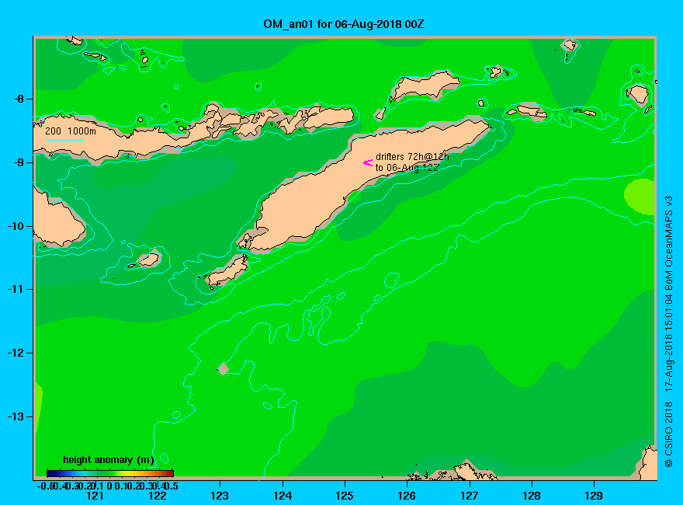Click longitude label 122

pyautogui.click(x=158, y=496)
